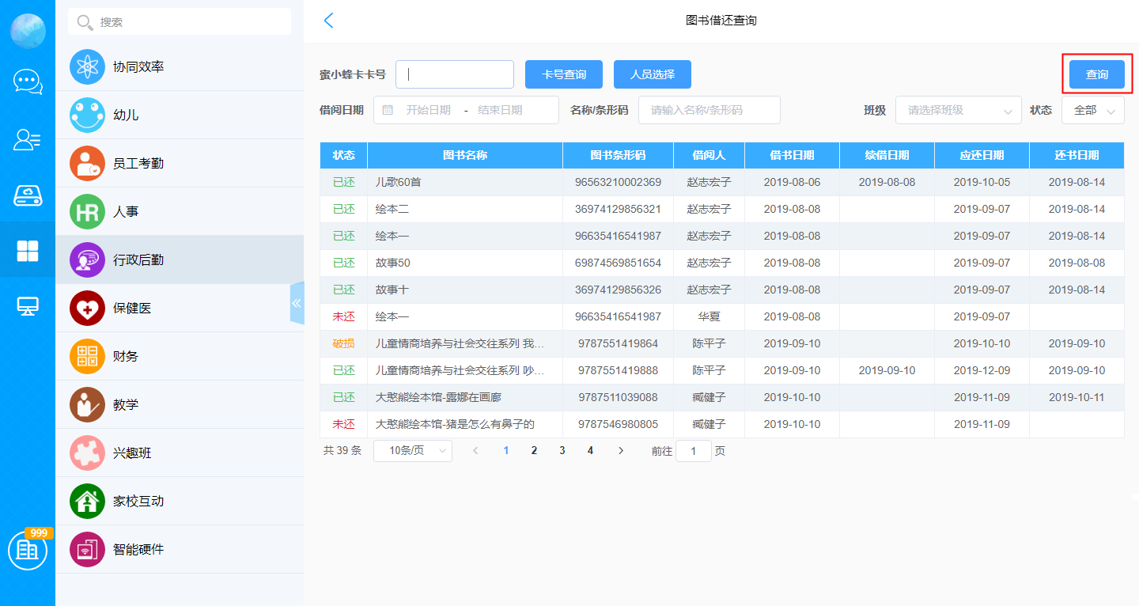Click the 教学 brown teacher icon

(x=87, y=405)
